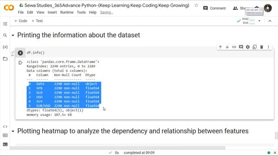Click the horizontal scrollbar
Screen dimensions: 278x156
pos(118,148)
